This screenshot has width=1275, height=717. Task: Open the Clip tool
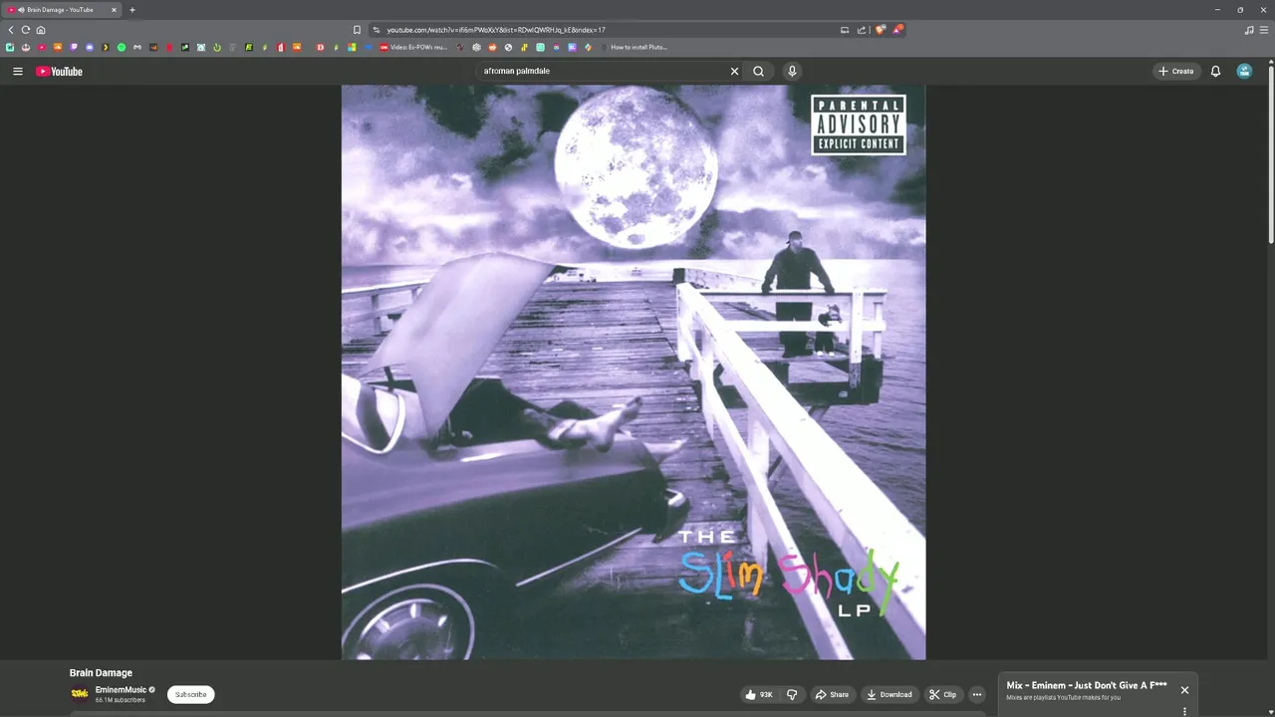point(942,694)
